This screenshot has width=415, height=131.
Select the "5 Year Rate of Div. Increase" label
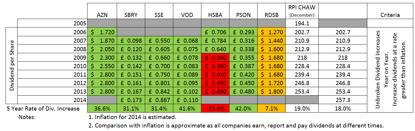tap(44, 108)
